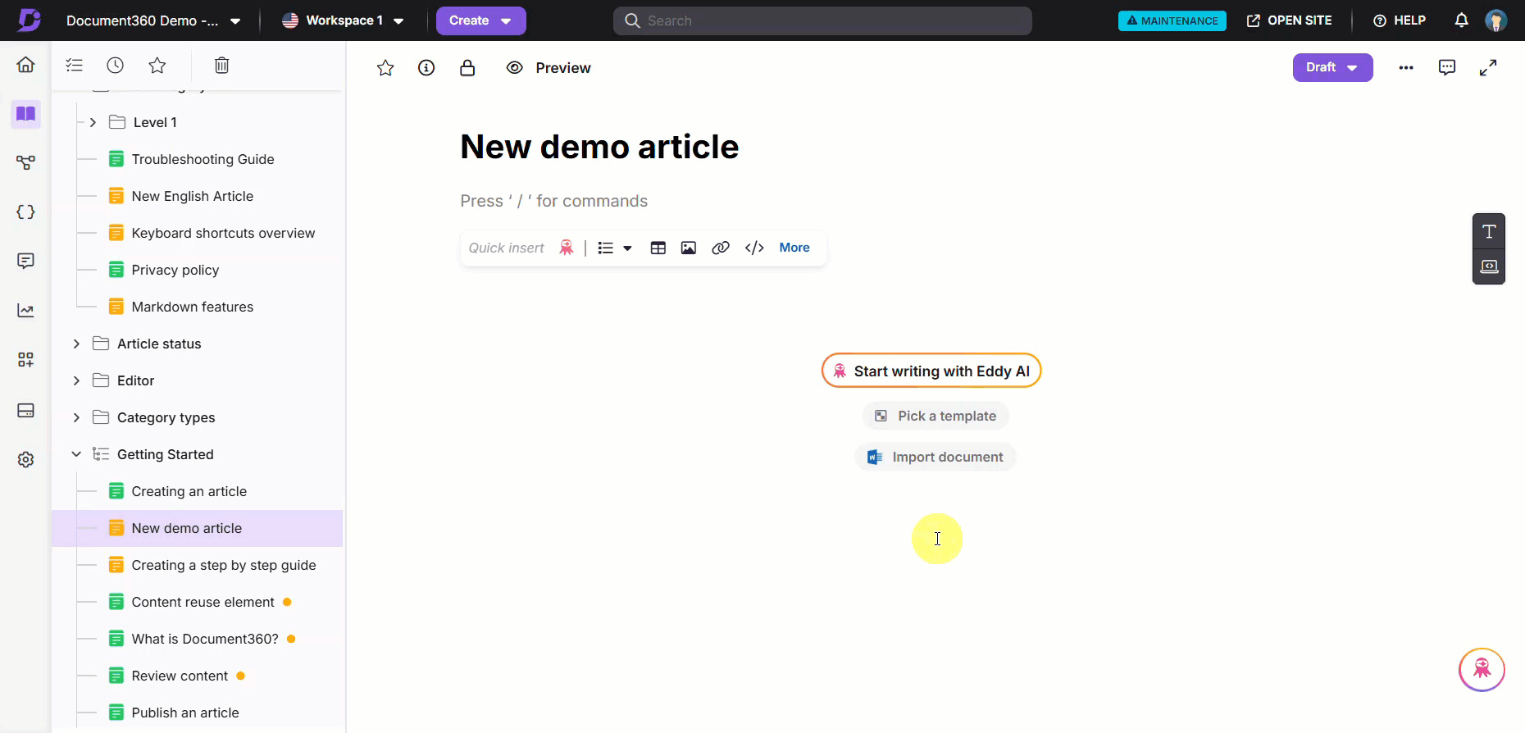Open the comments panel icon
Image resolution: width=1525 pixels, height=733 pixels.
(1447, 67)
